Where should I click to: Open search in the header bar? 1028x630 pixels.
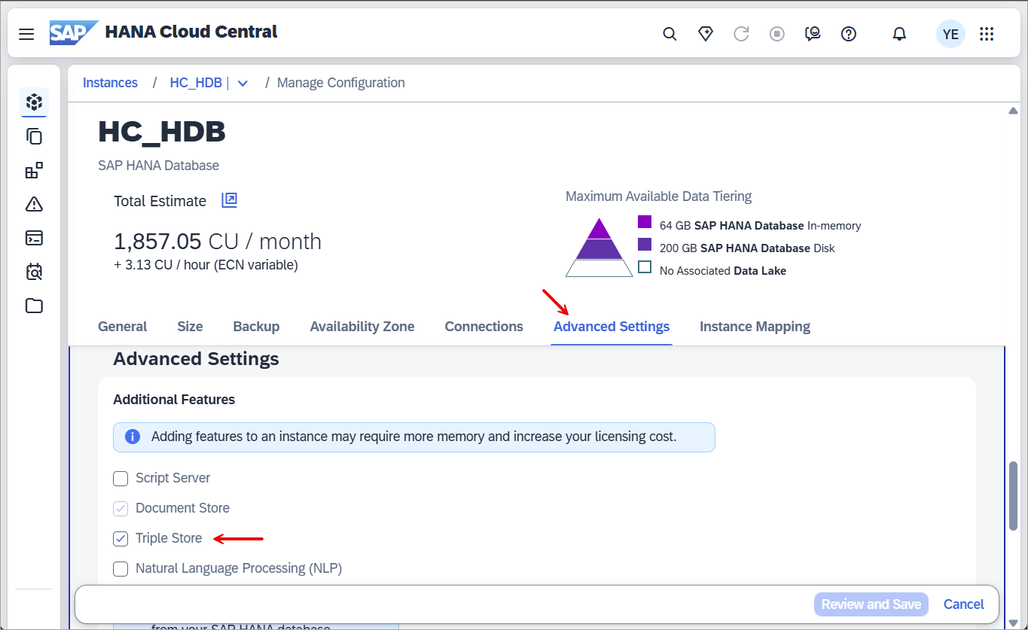coord(670,34)
